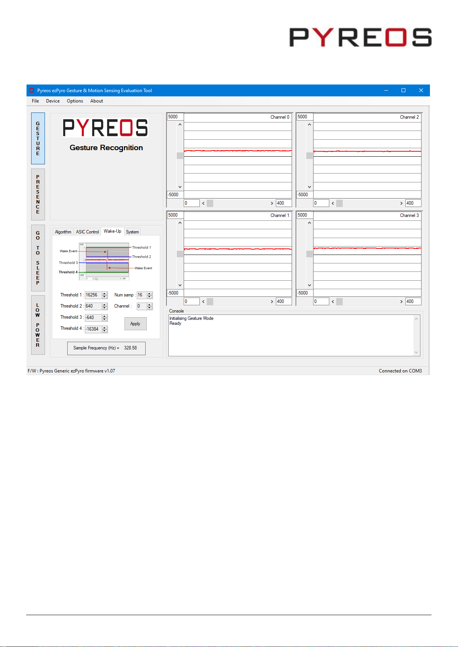The image size is (458, 647).
Task: Click Channel 0 vertical scroll up arrow
Action: point(180,125)
